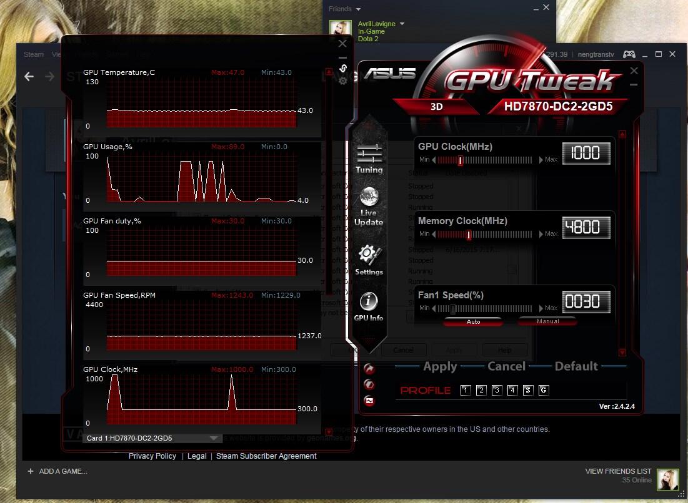Click the GPU Fan Speed,RPM graph title

pos(119,295)
